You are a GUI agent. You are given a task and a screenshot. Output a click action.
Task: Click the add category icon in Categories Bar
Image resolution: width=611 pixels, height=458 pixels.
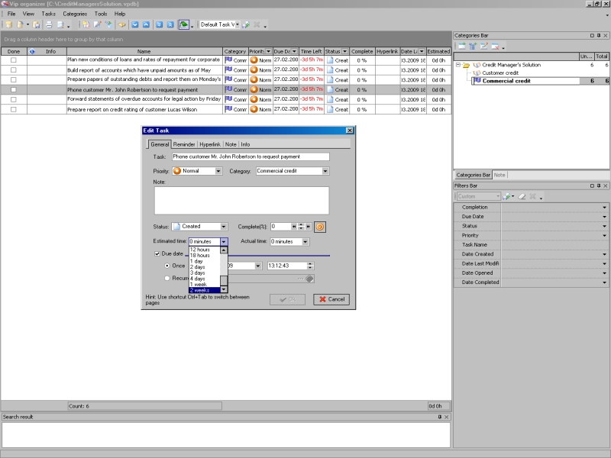(462, 47)
